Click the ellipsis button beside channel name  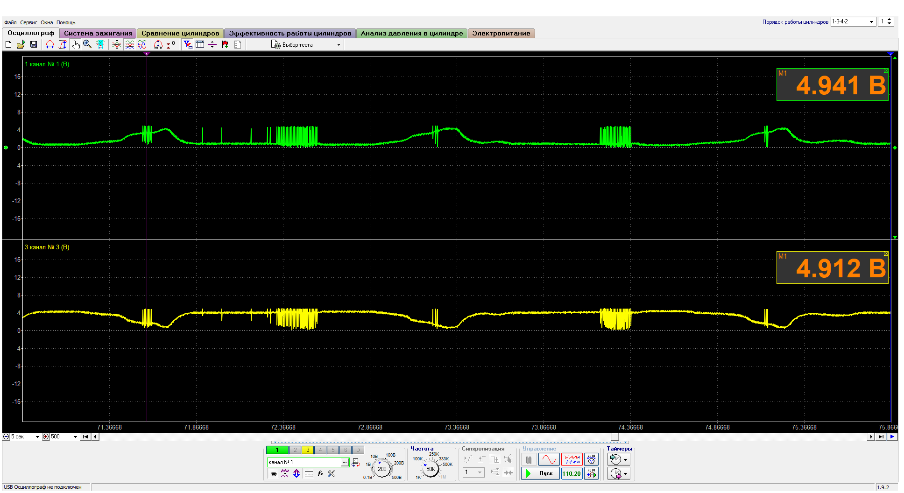tap(345, 462)
